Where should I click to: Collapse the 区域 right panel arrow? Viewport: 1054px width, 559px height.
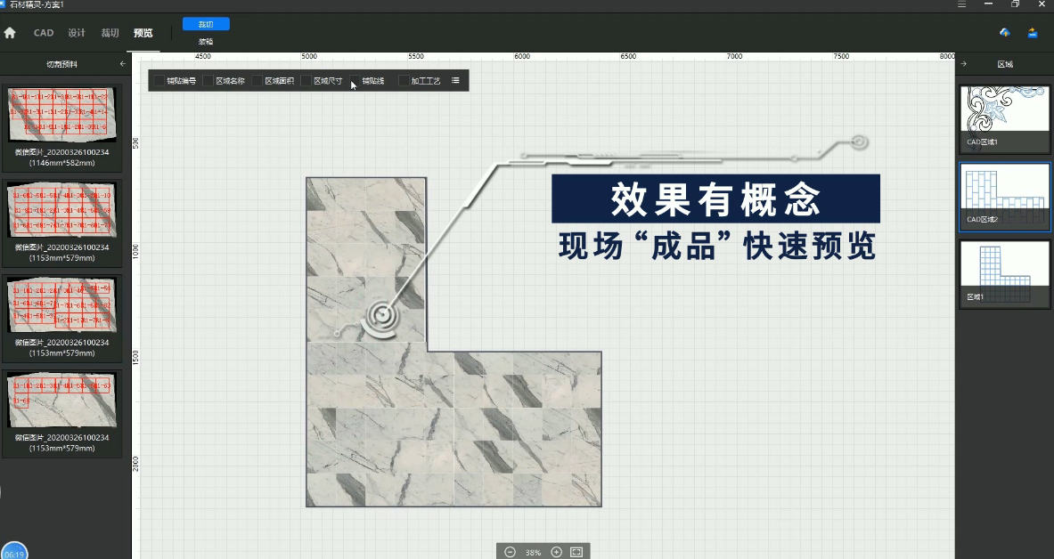(964, 64)
